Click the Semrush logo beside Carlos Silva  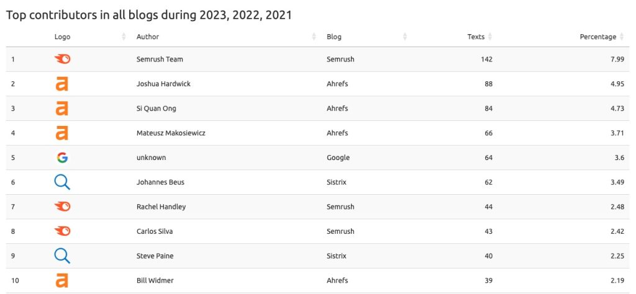(62, 231)
